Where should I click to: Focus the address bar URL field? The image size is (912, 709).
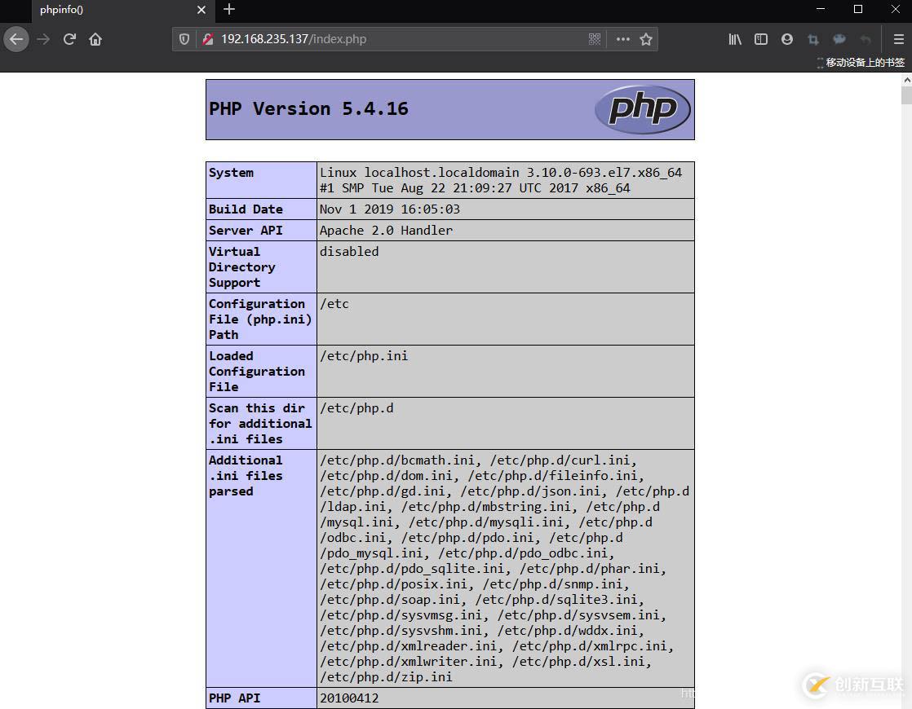pos(401,39)
